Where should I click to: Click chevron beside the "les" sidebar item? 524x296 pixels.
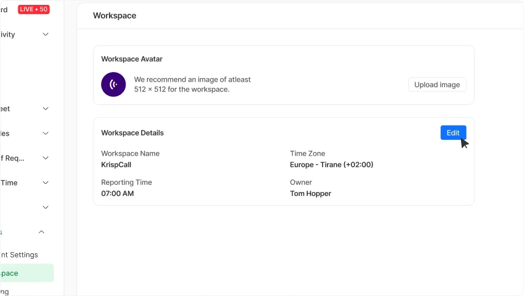click(x=45, y=133)
